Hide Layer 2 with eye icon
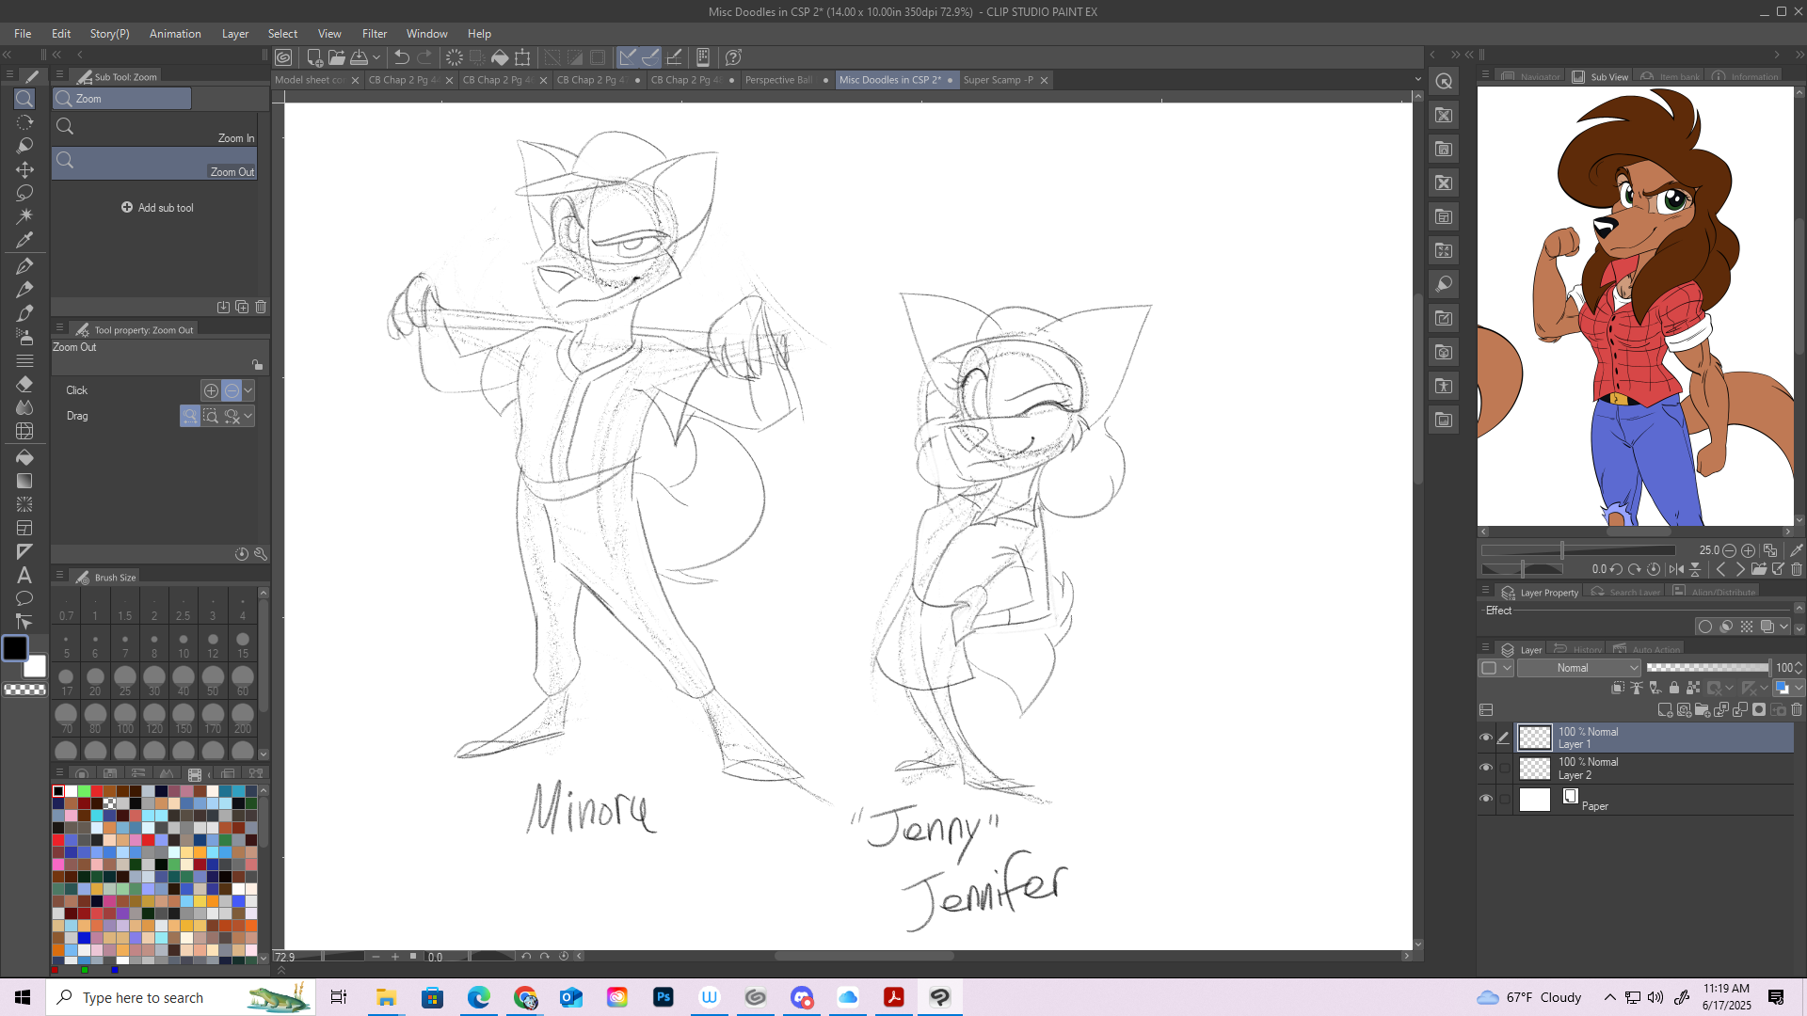 pyautogui.click(x=1486, y=769)
